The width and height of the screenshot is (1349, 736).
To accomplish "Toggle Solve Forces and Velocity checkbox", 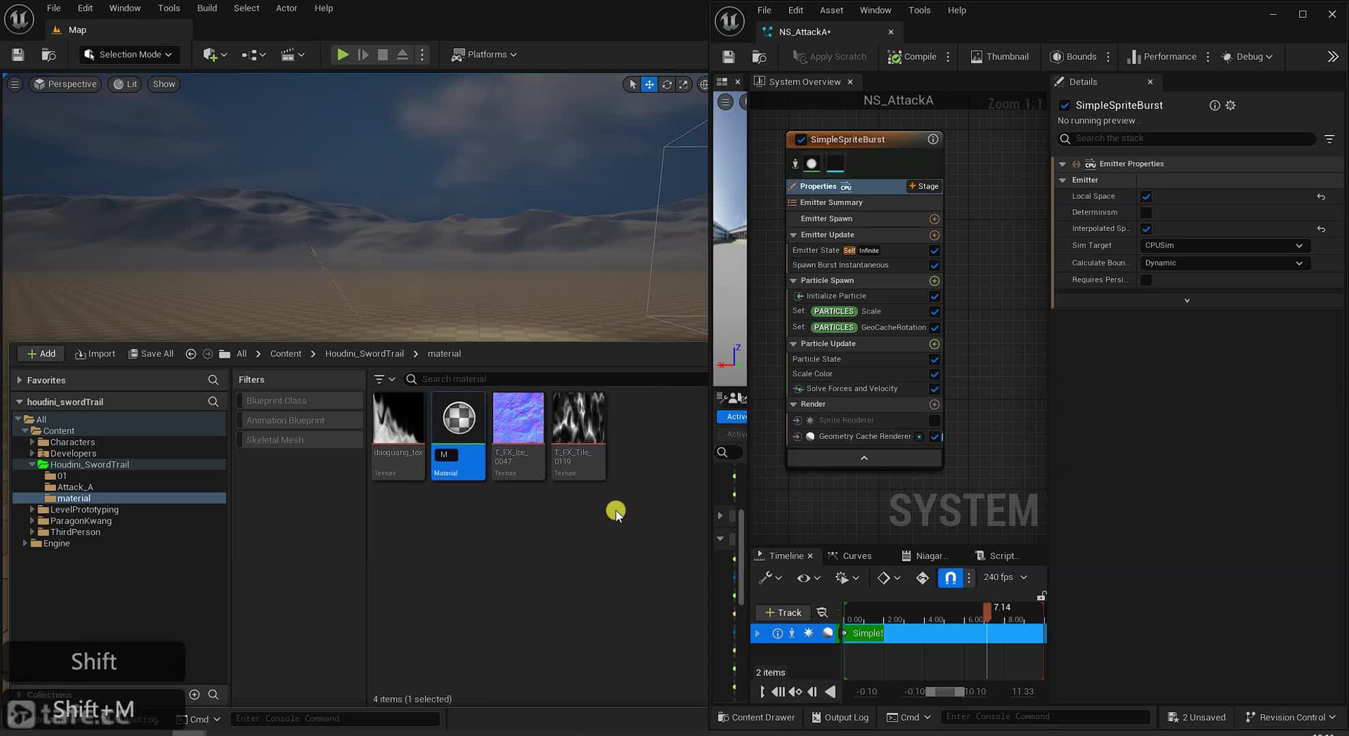I will (x=934, y=389).
